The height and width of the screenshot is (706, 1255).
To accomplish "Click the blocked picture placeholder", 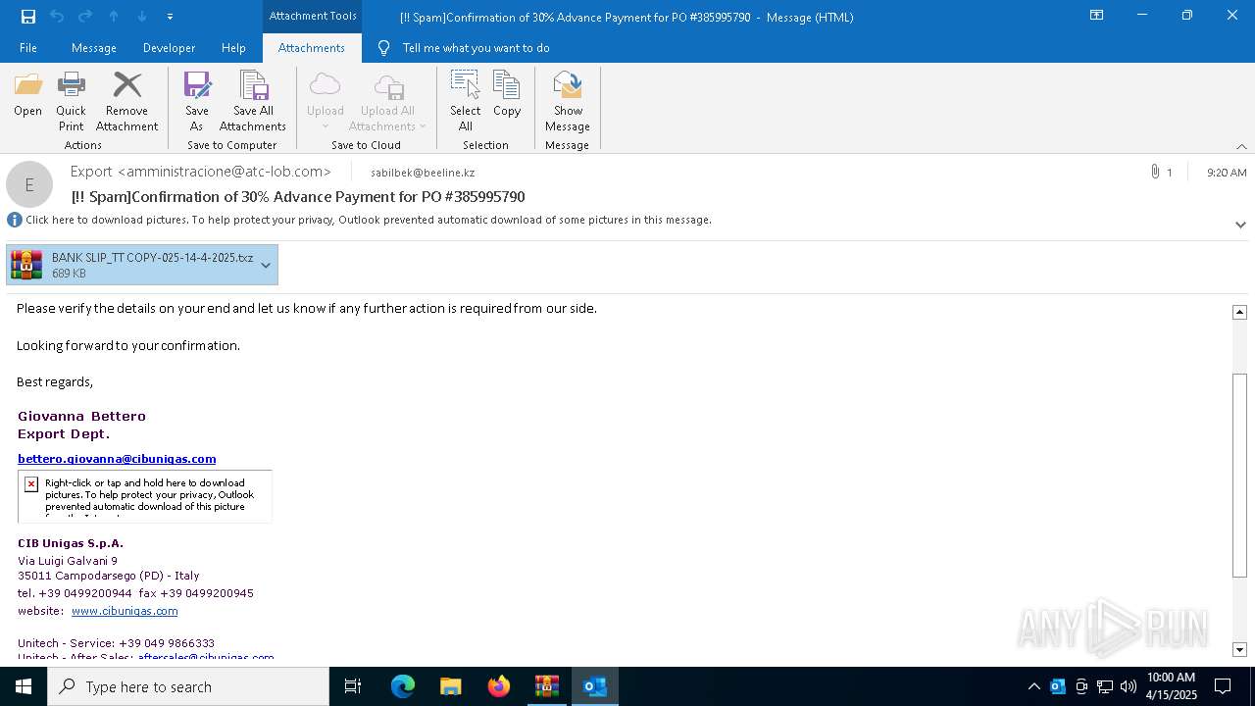I will [145, 496].
